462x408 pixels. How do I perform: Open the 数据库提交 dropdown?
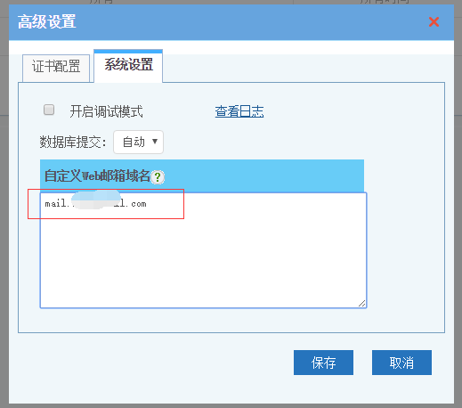click(138, 142)
